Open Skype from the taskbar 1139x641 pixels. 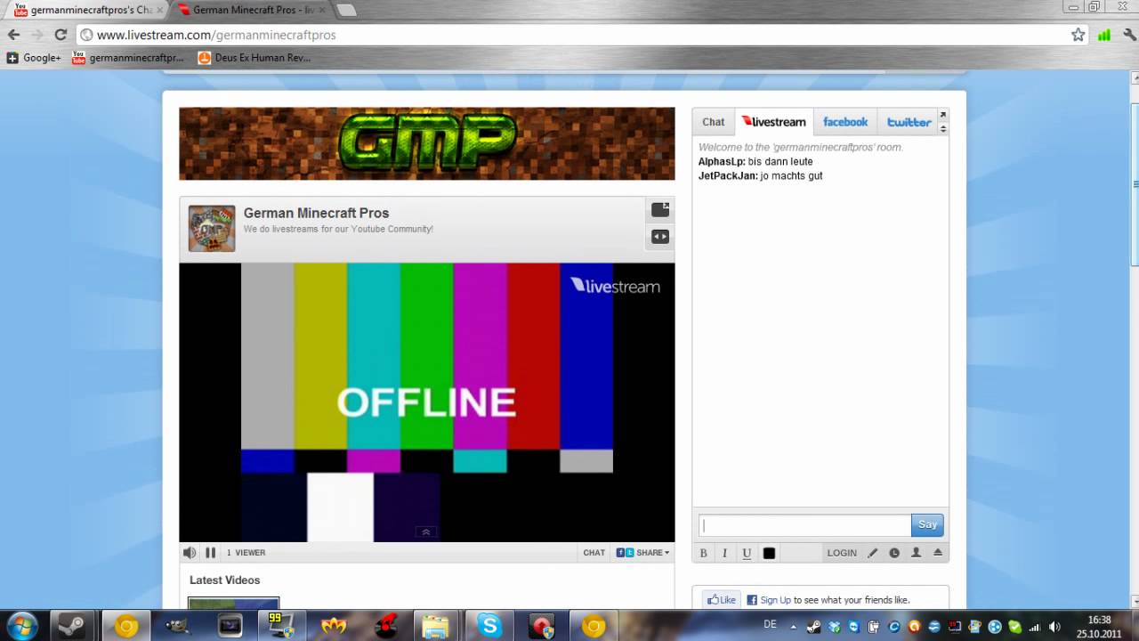pos(489,626)
